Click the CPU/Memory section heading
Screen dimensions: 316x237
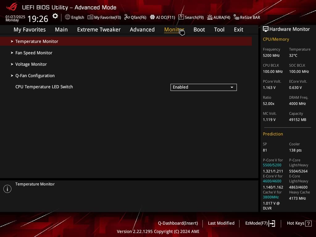pos(276,39)
